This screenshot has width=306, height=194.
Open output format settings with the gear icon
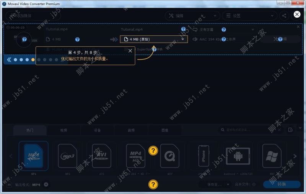[x=46, y=184]
